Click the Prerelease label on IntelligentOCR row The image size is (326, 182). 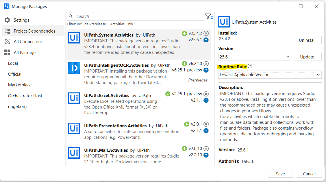click(198, 80)
